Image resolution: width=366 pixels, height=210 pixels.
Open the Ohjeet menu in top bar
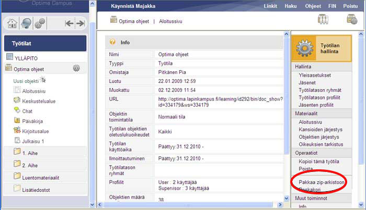click(x=313, y=6)
